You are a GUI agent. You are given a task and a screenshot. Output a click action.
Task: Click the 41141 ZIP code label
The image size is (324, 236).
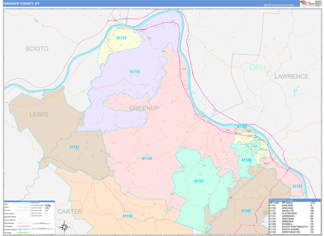coord(74,147)
